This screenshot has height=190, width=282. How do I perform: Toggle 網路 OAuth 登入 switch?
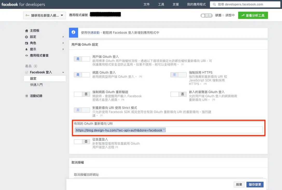coord(82,75)
